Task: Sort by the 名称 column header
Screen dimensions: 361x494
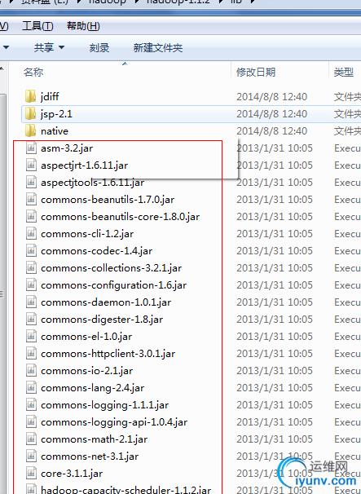Action: [x=33, y=73]
